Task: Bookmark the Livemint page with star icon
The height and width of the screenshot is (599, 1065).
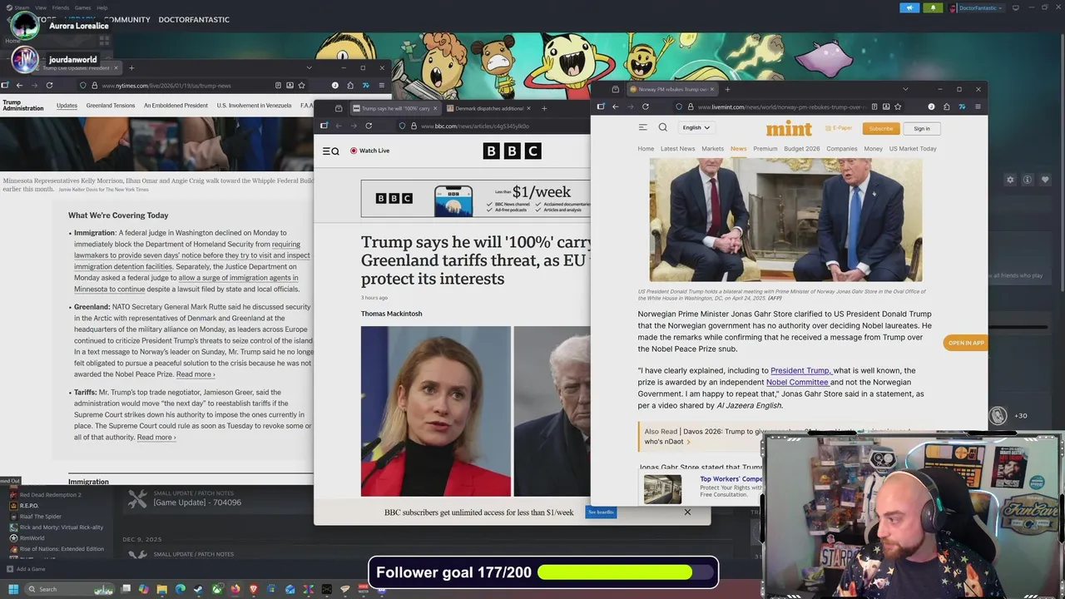Action: point(898,106)
